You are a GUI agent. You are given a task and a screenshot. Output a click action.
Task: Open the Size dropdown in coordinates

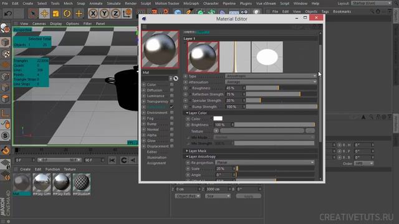218,196
